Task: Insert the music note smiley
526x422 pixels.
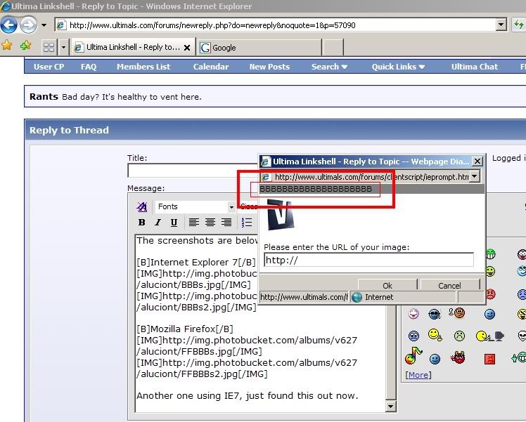Action: click(413, 356)
